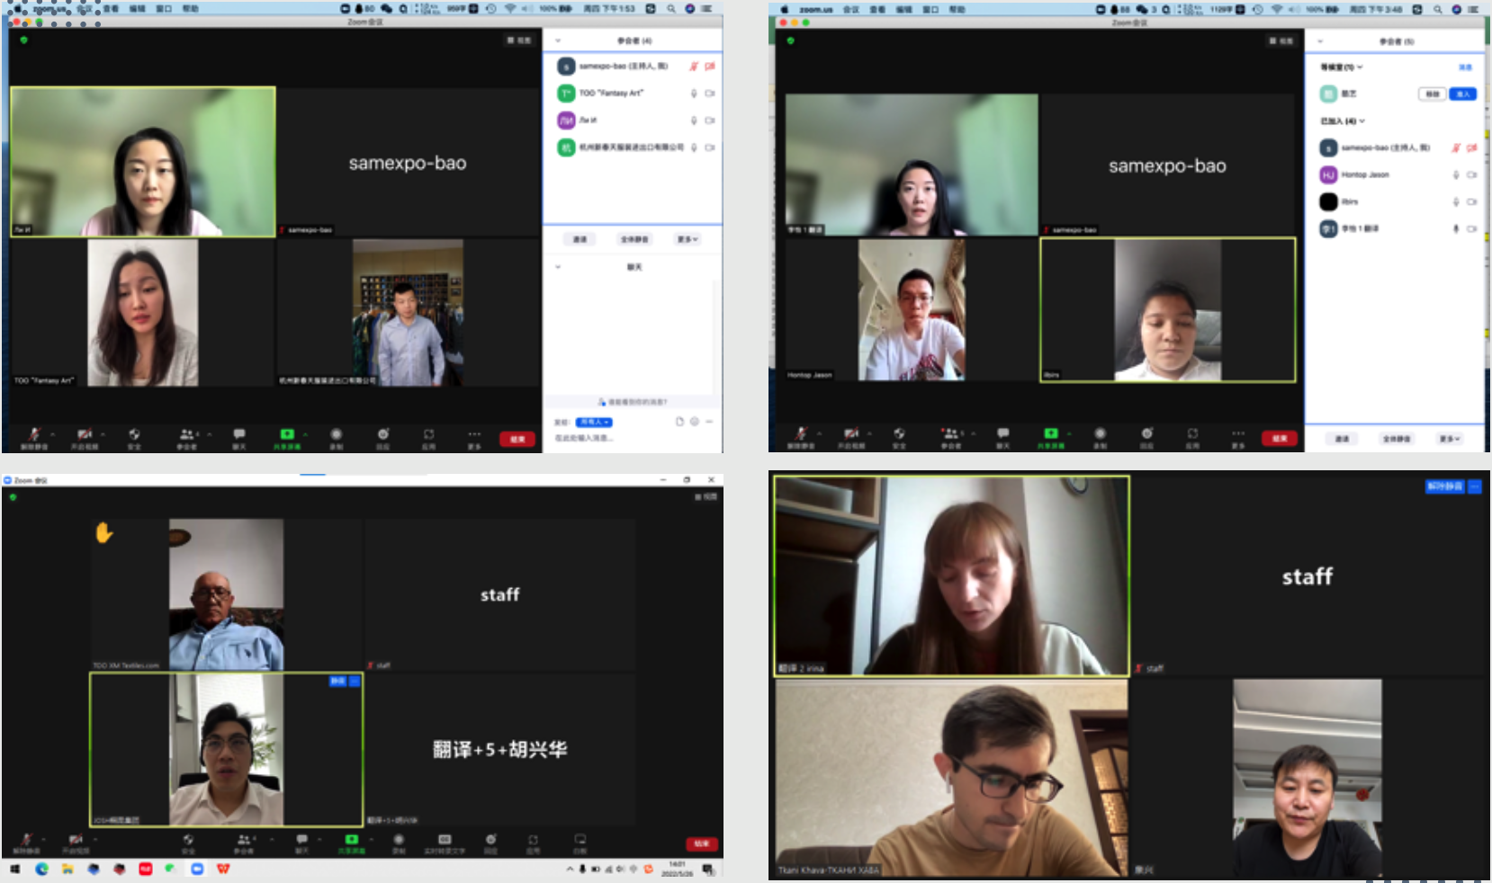This screenshot has height=883, width=1492.
Task: Open More dropdown below participant list in chat-panel window
Action: (x=688, y=239)
